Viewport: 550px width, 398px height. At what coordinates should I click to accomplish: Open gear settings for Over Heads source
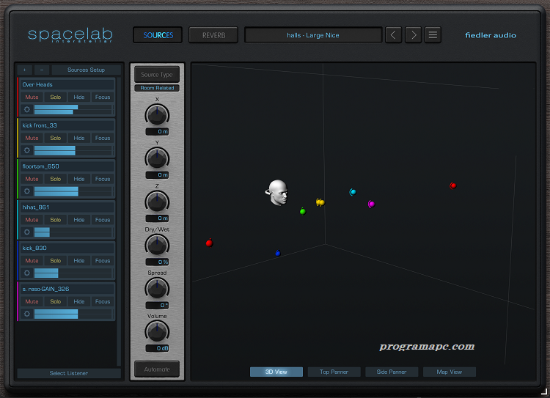click(x=27, y=109)
